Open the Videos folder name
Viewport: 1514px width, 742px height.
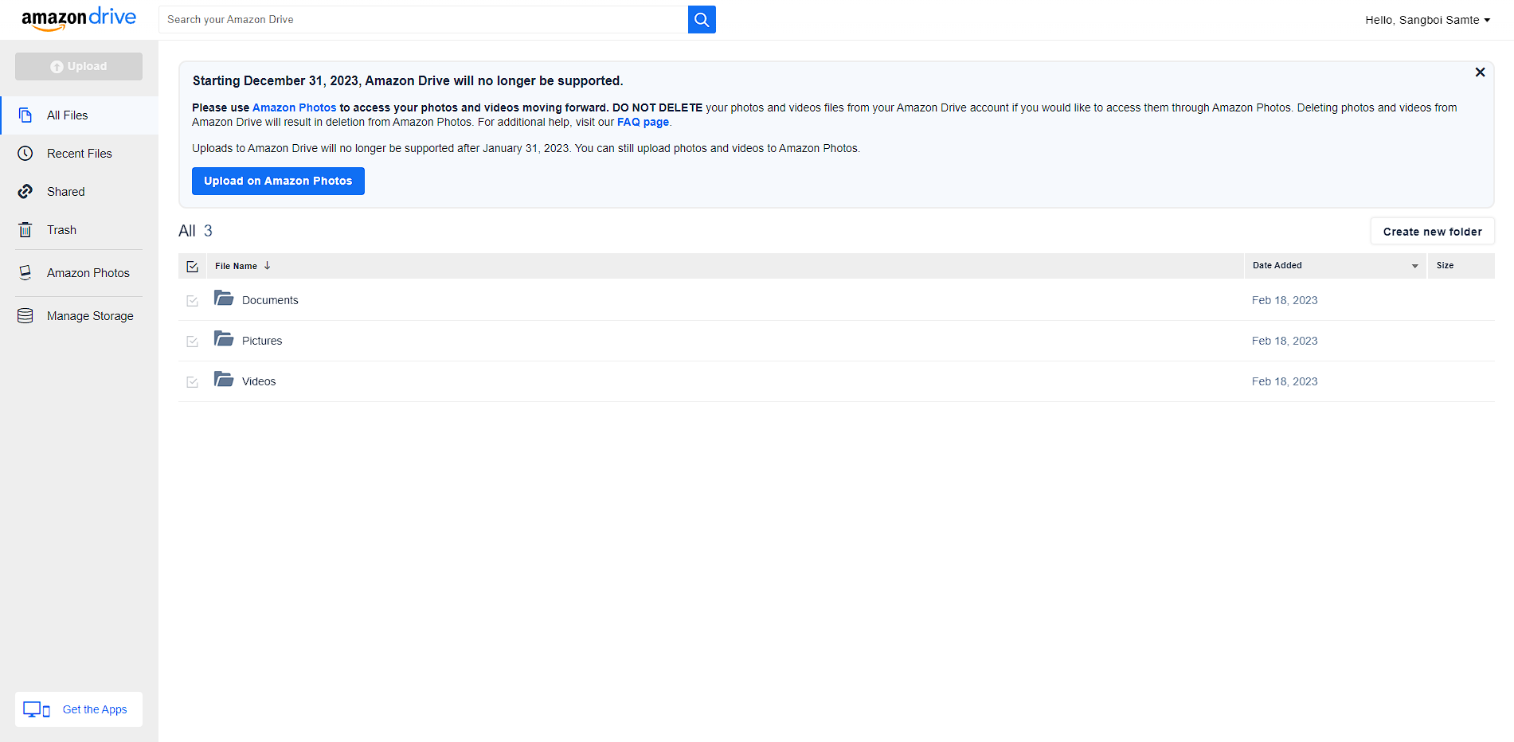coord(259,381)
